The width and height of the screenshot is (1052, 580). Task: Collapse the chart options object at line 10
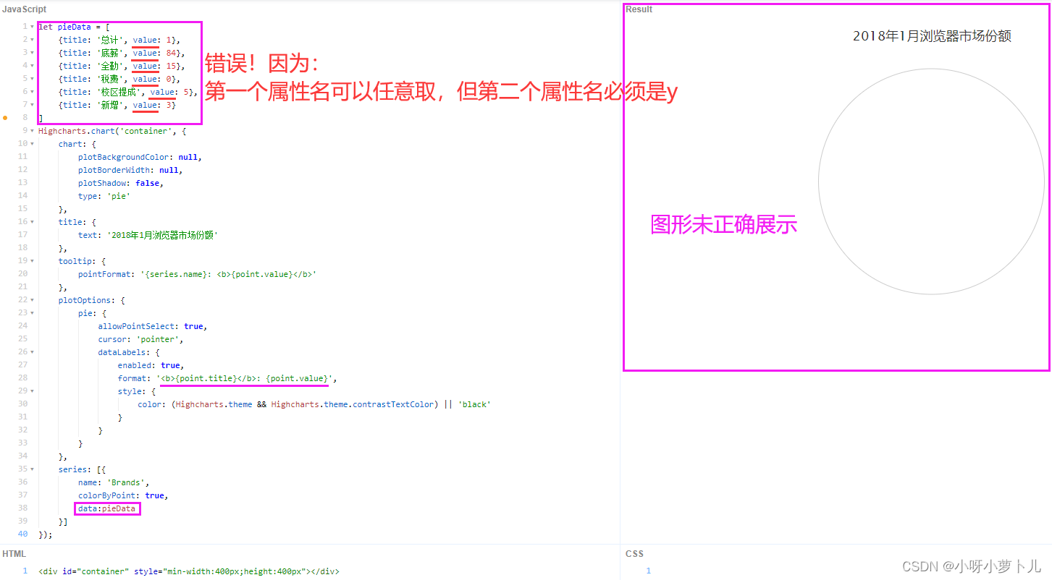point(32,144)
